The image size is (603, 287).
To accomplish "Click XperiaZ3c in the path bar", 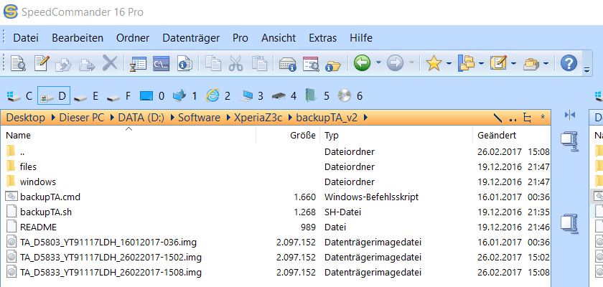I will tap(258, 118).
